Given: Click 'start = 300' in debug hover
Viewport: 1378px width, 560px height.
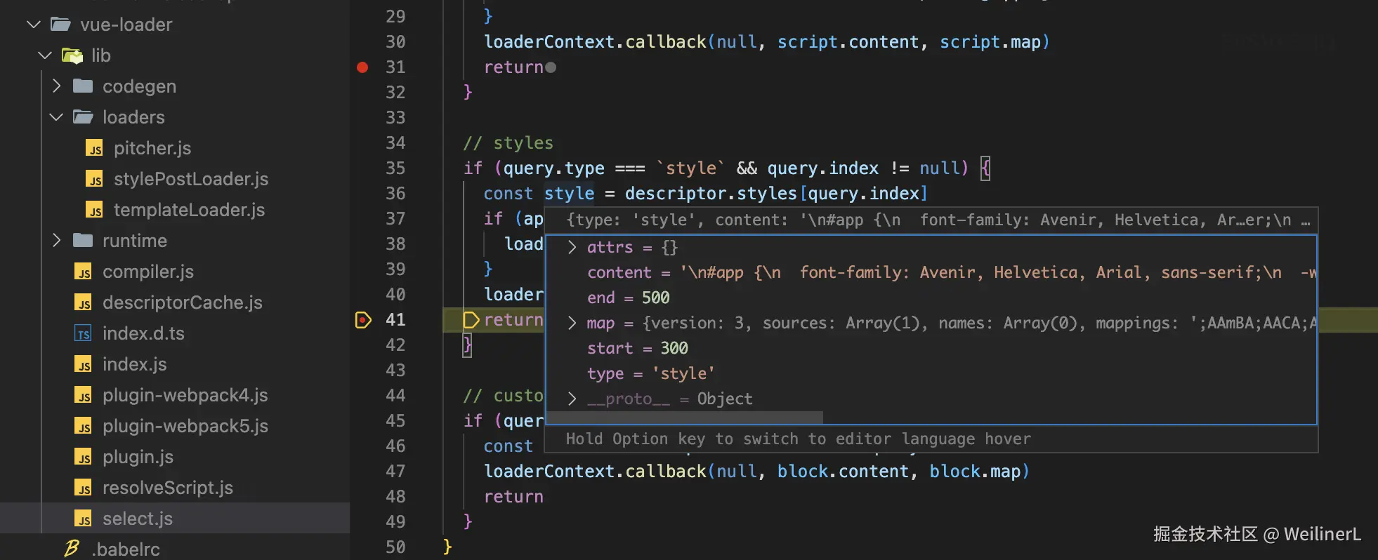Looking at the screenshot, I should (638, 348).
